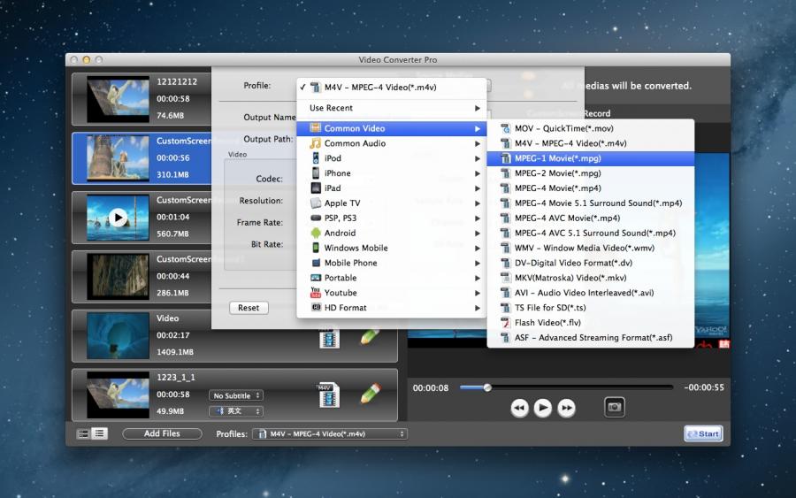This screenshot has width=796, height=498.
Task: Click the pencil edit icon for 1223_1_1
Action: tap(370, 394)
